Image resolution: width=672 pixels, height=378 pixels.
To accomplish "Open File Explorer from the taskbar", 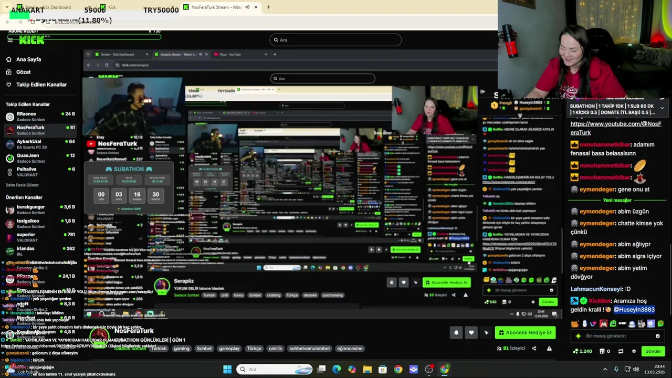I will tap(367, 370).
